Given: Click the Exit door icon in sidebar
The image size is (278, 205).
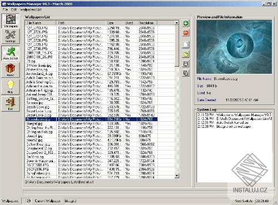Looking at the screenshot, I should [11, 104].
